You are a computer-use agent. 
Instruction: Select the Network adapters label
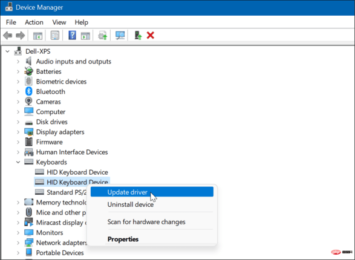point(62,242)
